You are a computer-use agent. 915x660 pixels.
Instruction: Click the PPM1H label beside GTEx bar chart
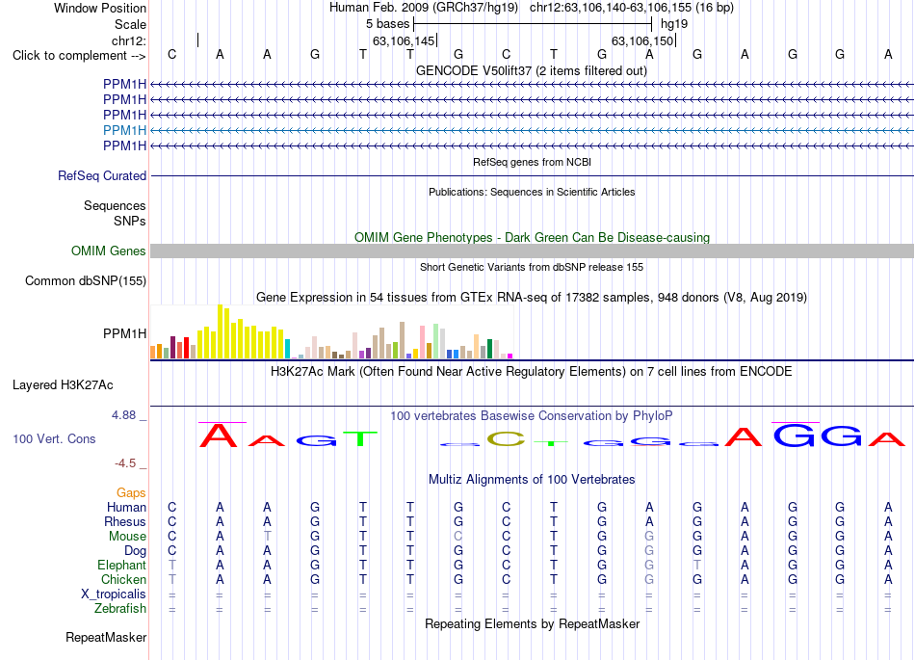125,333
